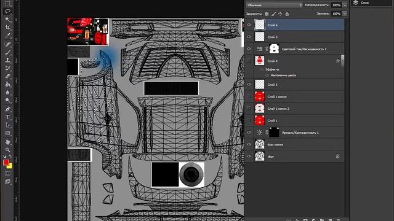Change screen mode icon
This screenshot has width=394, height=221.
coord(7,182)
